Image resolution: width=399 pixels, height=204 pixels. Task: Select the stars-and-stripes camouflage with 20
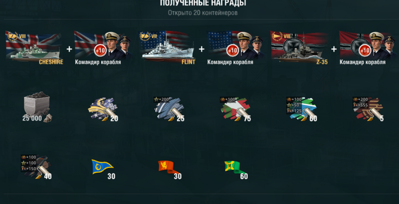tap(103, 109)
